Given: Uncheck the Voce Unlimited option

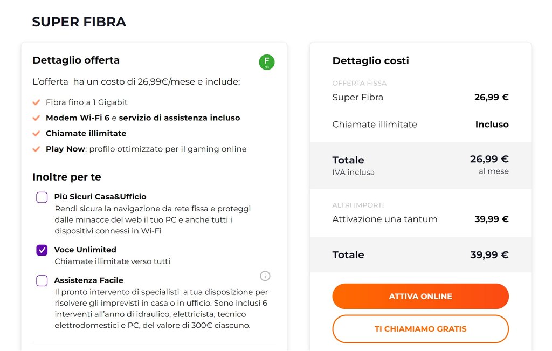Looking at the screenshot, I should (x=42, y=250).
